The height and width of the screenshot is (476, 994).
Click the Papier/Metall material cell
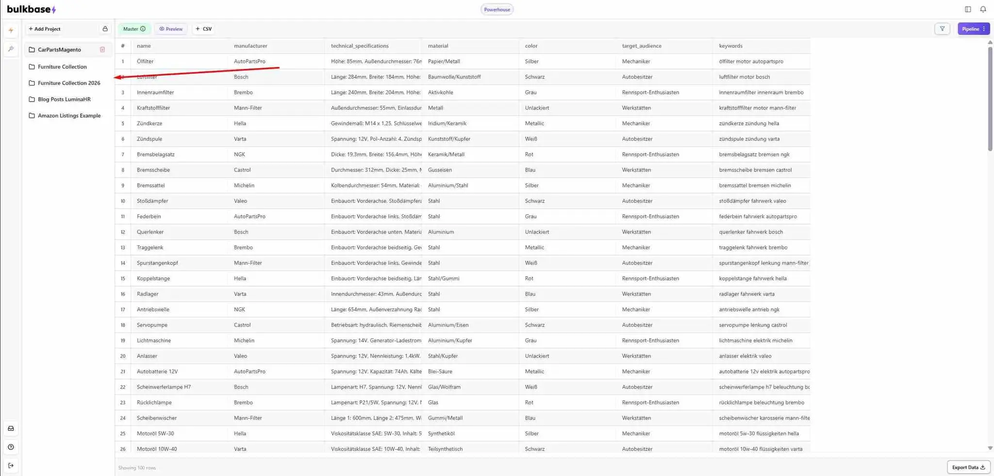click(470, 61)
